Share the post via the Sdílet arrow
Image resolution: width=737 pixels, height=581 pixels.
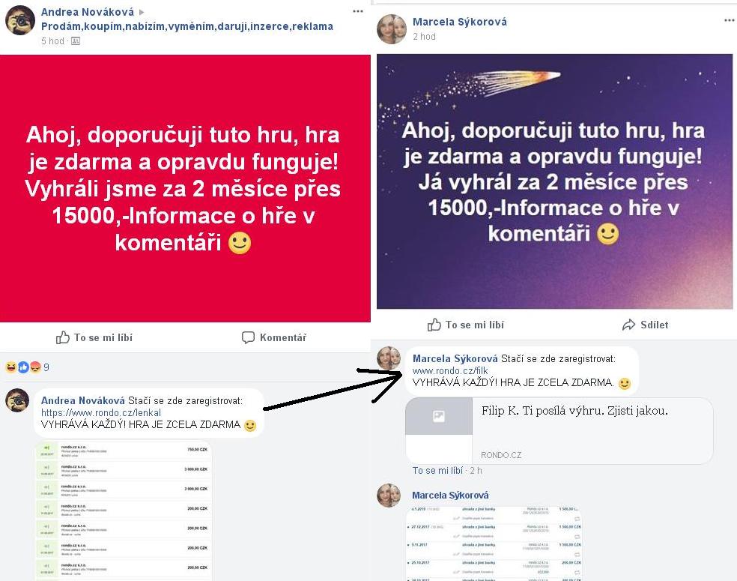[629, 325]
